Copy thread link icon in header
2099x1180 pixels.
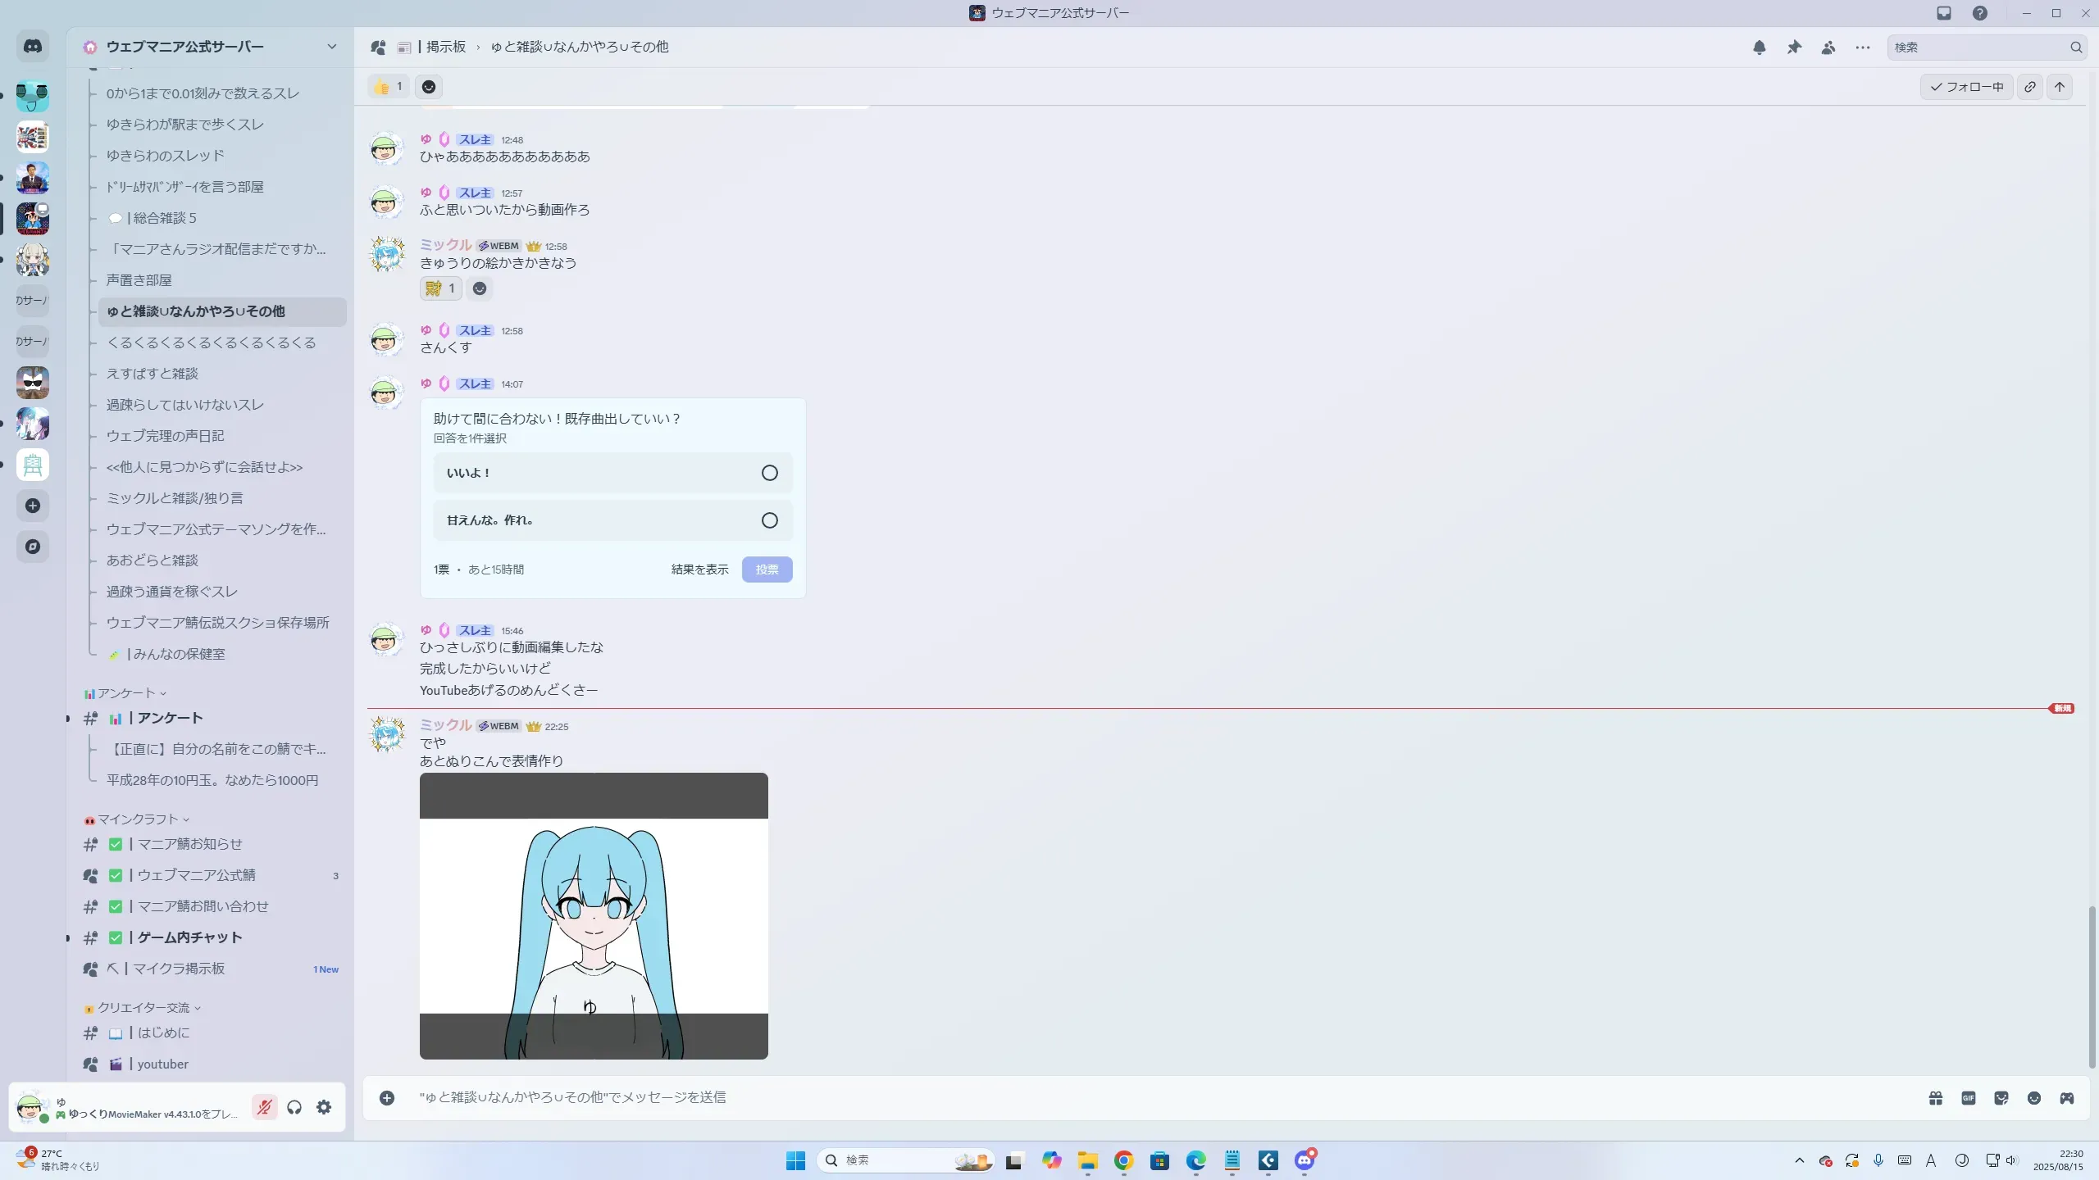pyautogui.click(x=2030, y=87)
